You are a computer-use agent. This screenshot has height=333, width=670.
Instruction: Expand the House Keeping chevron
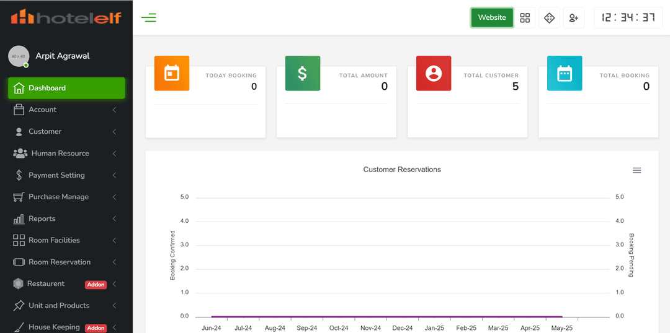115,327
